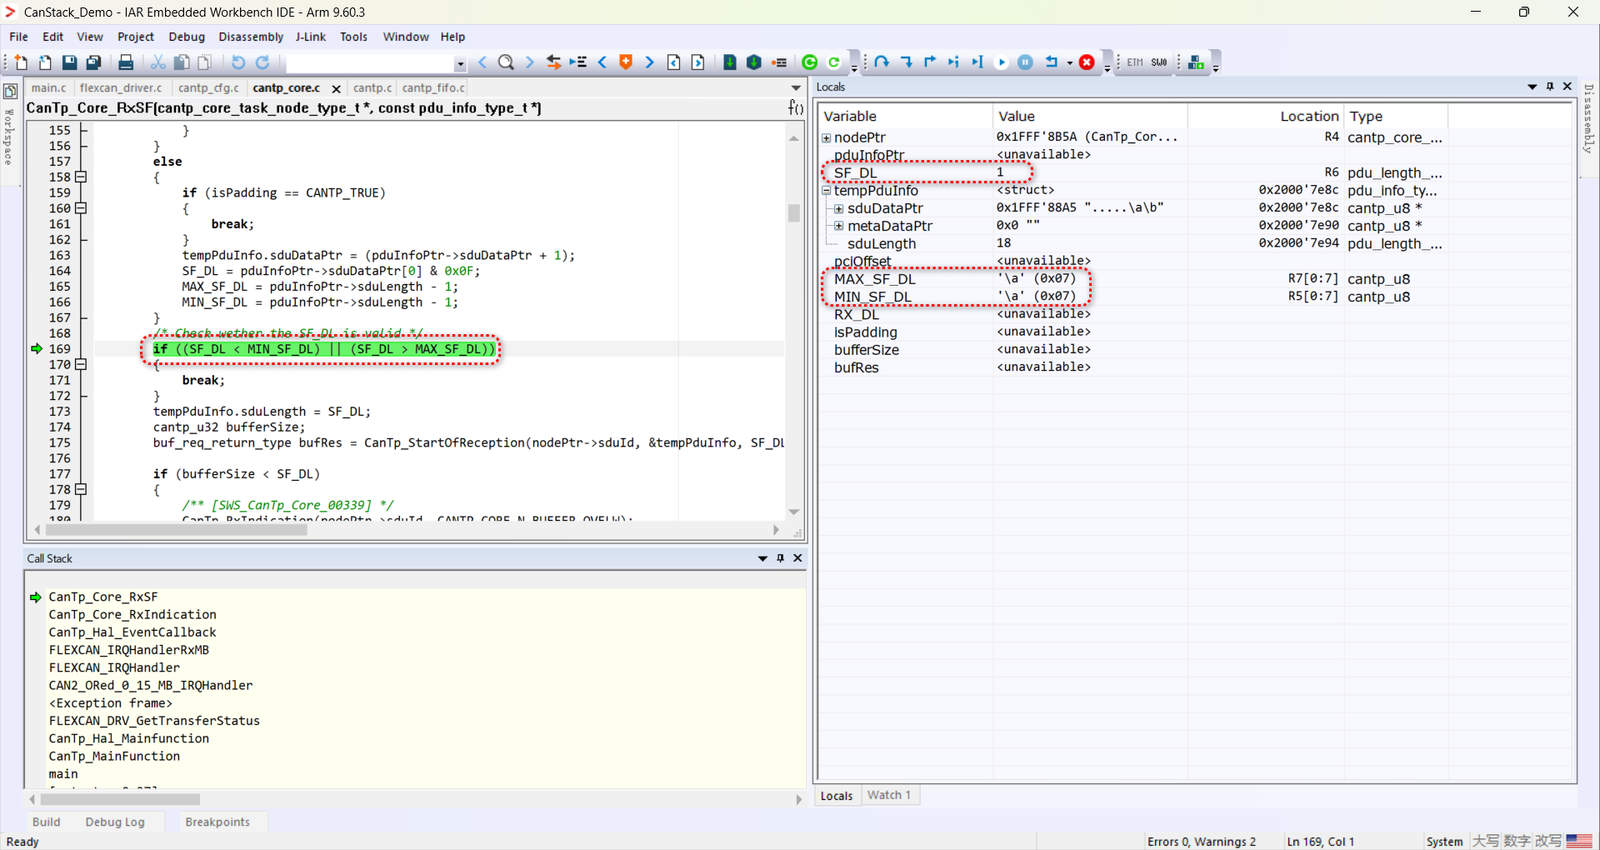Click the orange Toggle Breakpoint icon
Screen dimensions: 1600x850
coord(626,62)
